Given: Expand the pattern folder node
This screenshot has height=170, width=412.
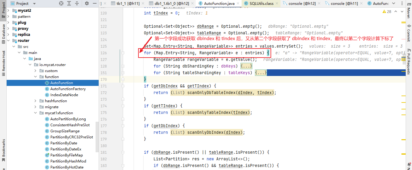Looking at the screenshot, I should [x=8, y=16].
